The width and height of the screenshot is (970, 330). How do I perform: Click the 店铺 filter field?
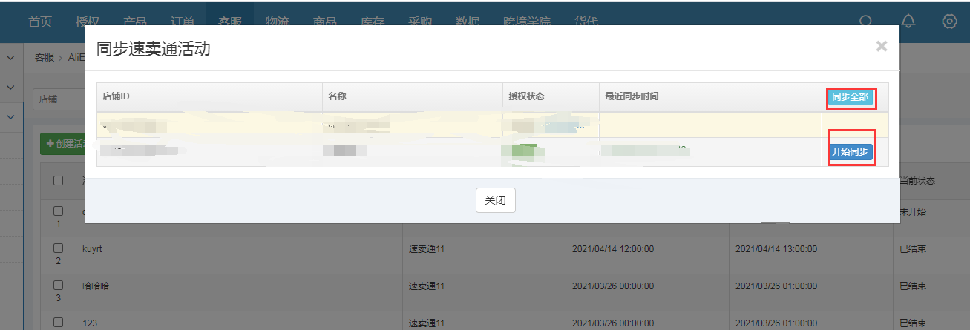[x=58, y=99]
